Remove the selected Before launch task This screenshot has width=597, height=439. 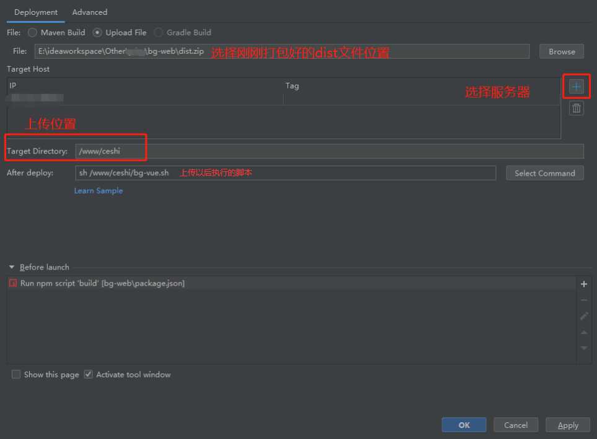583,300
